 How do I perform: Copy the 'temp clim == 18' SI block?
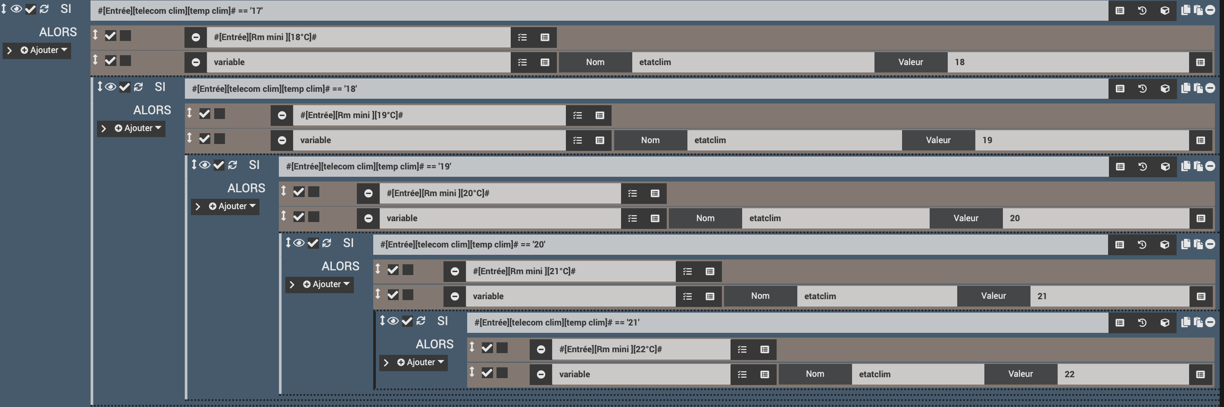pyautogui.click(x=1186, y=88)
